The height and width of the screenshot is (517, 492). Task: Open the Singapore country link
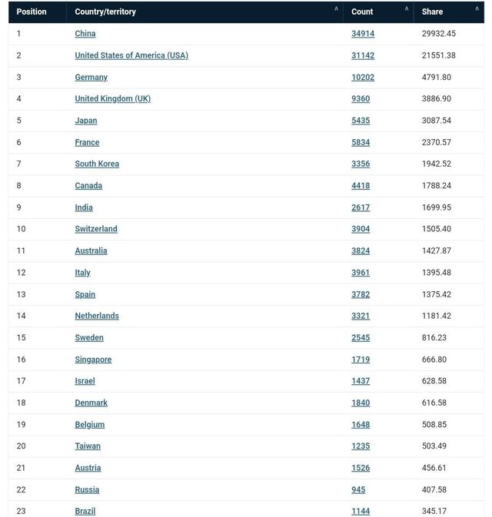click(93, 360)
